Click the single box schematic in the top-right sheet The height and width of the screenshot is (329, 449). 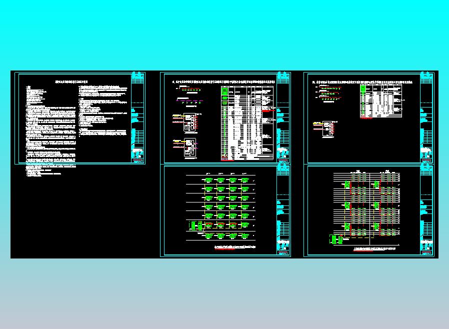click(325, 129)
